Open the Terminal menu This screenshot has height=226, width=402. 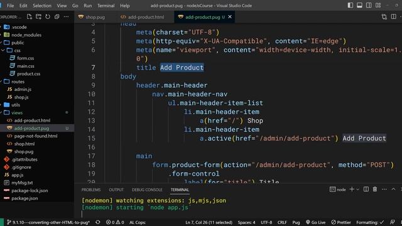pos(106,6)
